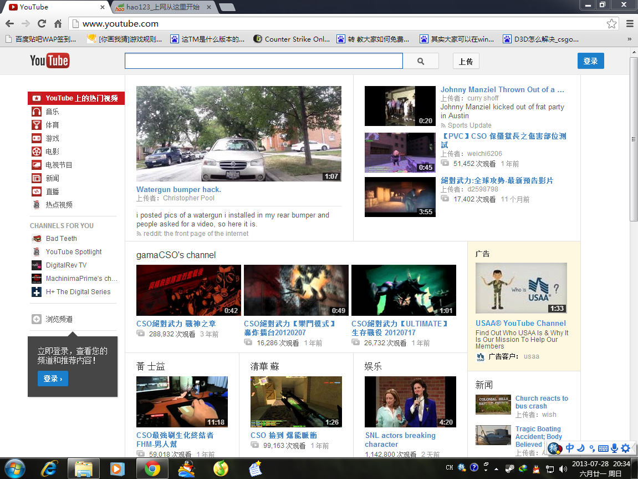Image resolution: width=638 pixels, height=479 pixels.
Task: Open the browser home page icon
Action: [58, 24]
